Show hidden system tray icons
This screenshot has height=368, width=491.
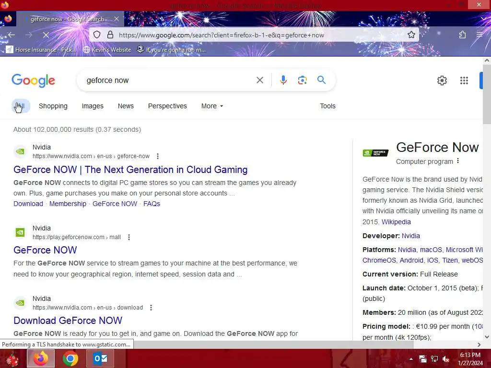(x=411, y=359)
